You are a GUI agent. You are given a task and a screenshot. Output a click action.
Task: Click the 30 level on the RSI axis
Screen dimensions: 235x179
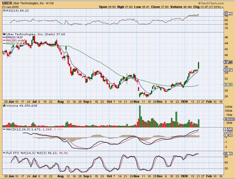226,24
